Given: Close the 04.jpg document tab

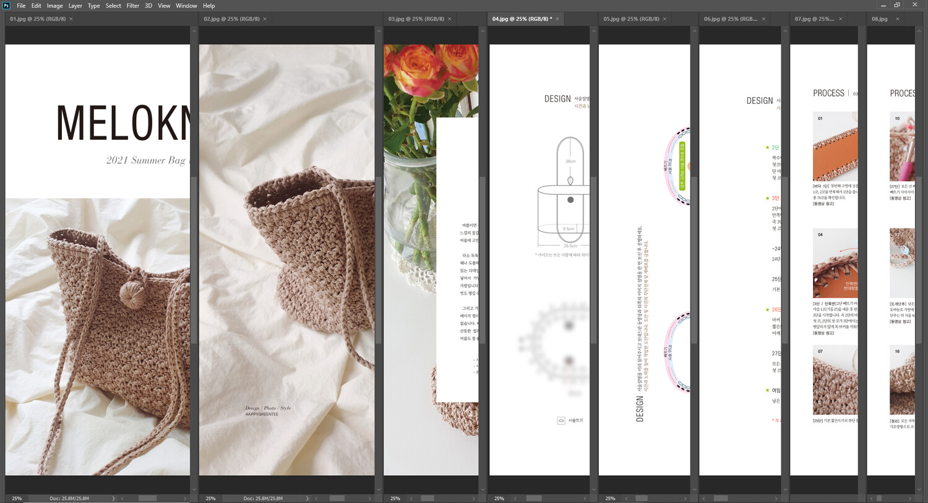Looking at the screenshot, I should [557, 19].
